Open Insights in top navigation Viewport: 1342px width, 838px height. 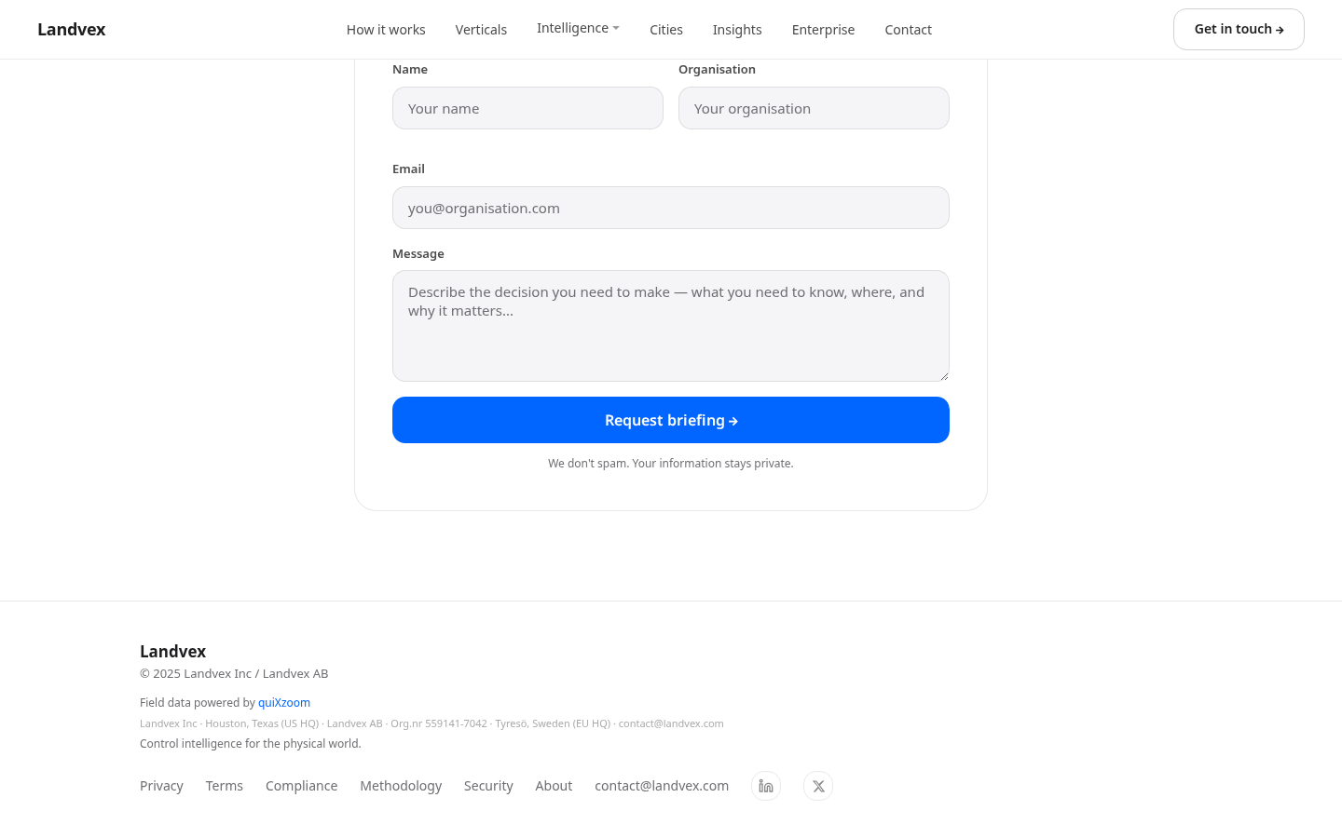[x=737, y=30]
